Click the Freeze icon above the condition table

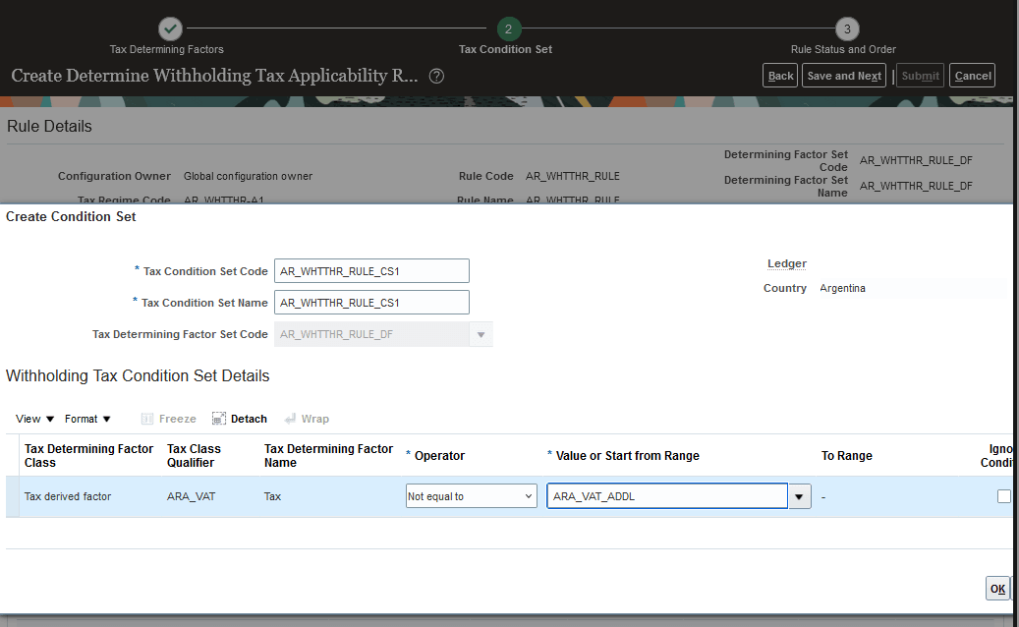pyautogui.click(x=168, y=418)
